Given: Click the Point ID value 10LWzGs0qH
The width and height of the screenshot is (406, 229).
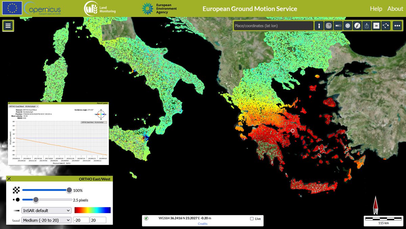Looking at the screenshot, I should click(28, 112).
